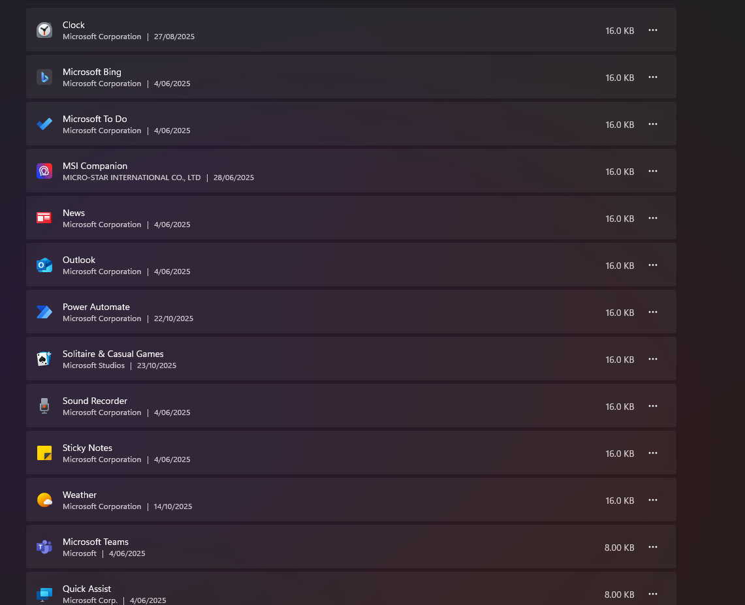Click the MSI Companion app icon
The image size is (745, 605).
(x=44, y=171)
